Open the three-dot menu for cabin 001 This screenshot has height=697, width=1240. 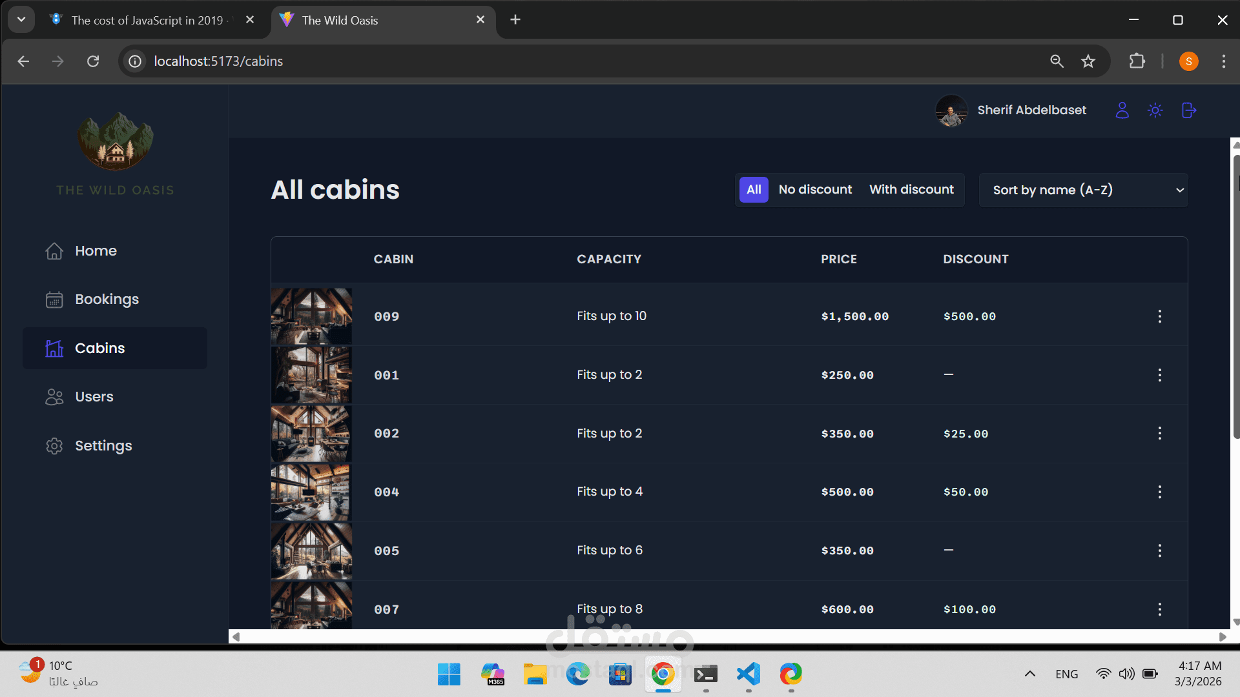coord(1159,375)
